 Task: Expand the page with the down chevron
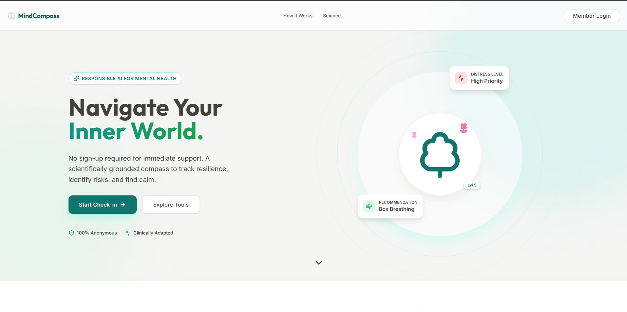click(x=318, y=263)
